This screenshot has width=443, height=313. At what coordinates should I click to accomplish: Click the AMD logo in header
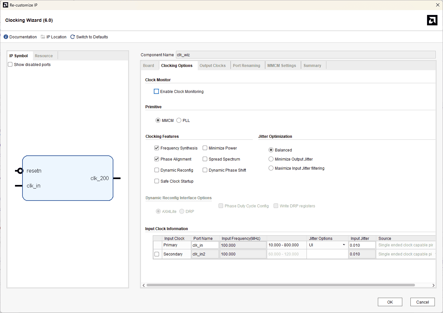(432, 20)
